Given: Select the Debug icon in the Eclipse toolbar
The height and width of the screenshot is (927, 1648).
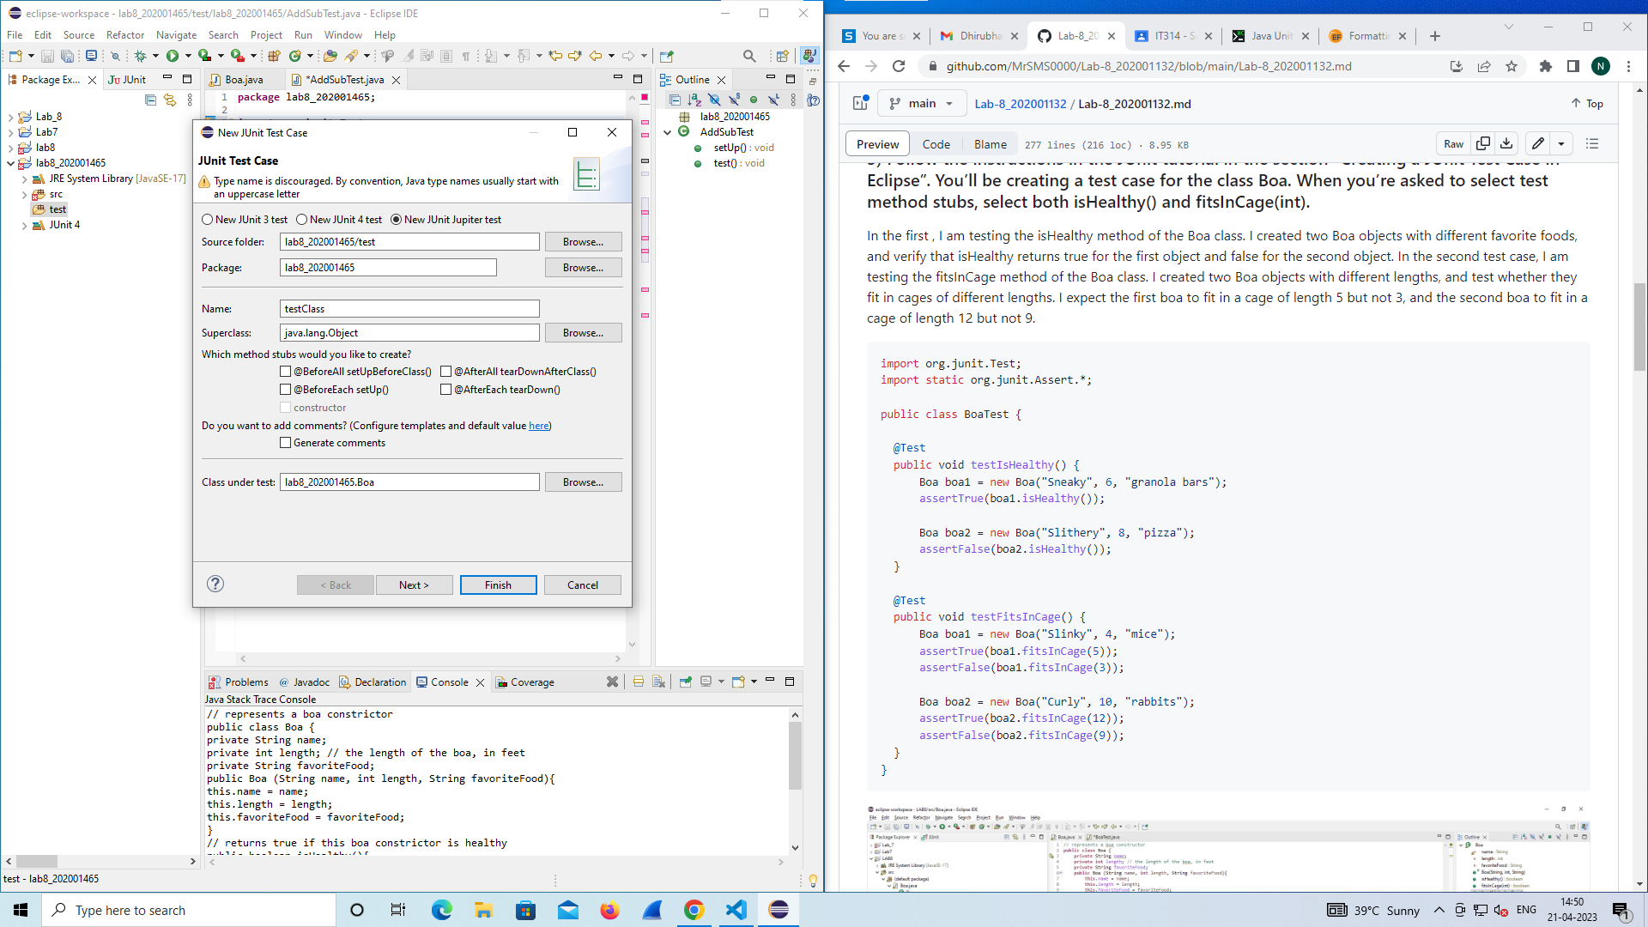Looking at the screenshot, I should coord(138,55).
